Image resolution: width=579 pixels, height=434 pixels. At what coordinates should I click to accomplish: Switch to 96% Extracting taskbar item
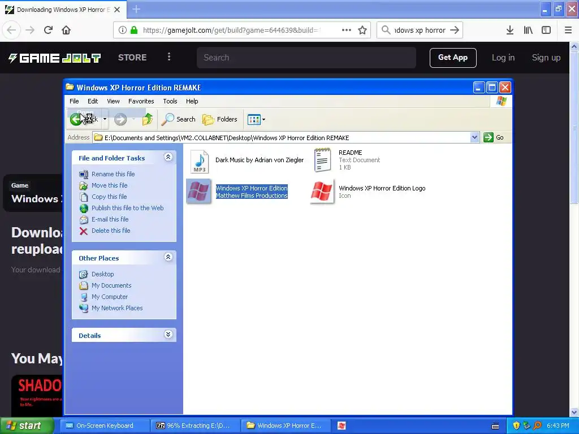point(196,426)
